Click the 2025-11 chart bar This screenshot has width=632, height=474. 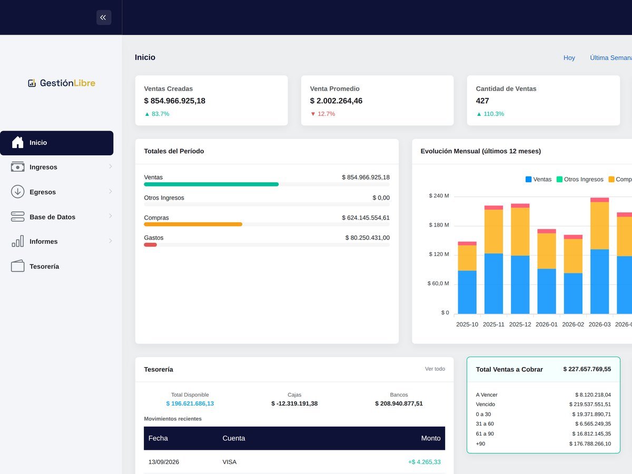point(493,260)
